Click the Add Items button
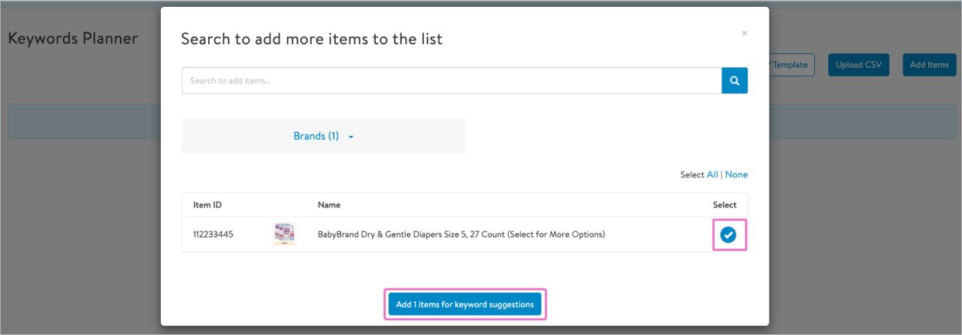The width and height of the screenshot is (962, 335). click(929, 65)
